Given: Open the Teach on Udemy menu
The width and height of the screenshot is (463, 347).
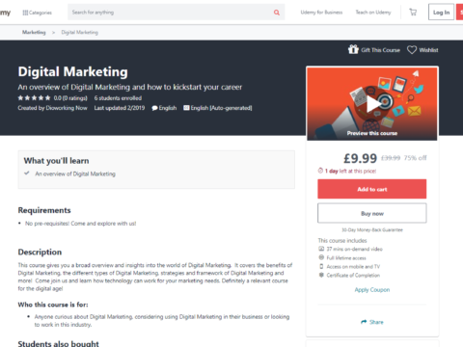Looking at the screenshot, I should point(373,13).
